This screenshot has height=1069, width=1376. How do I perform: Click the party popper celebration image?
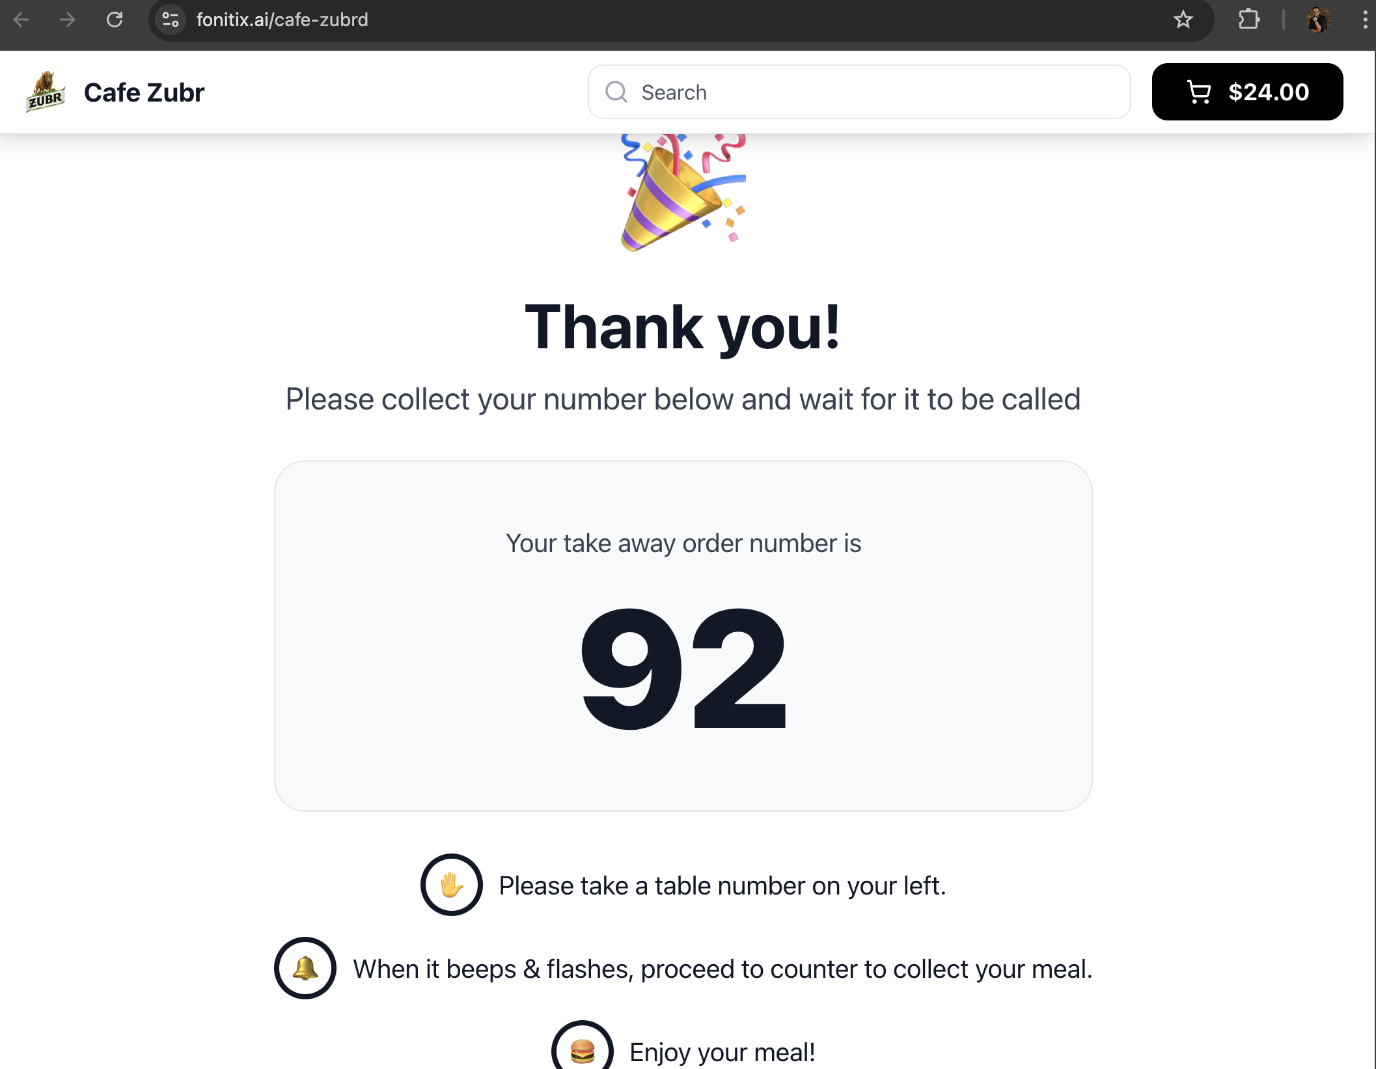click(683, 193)
